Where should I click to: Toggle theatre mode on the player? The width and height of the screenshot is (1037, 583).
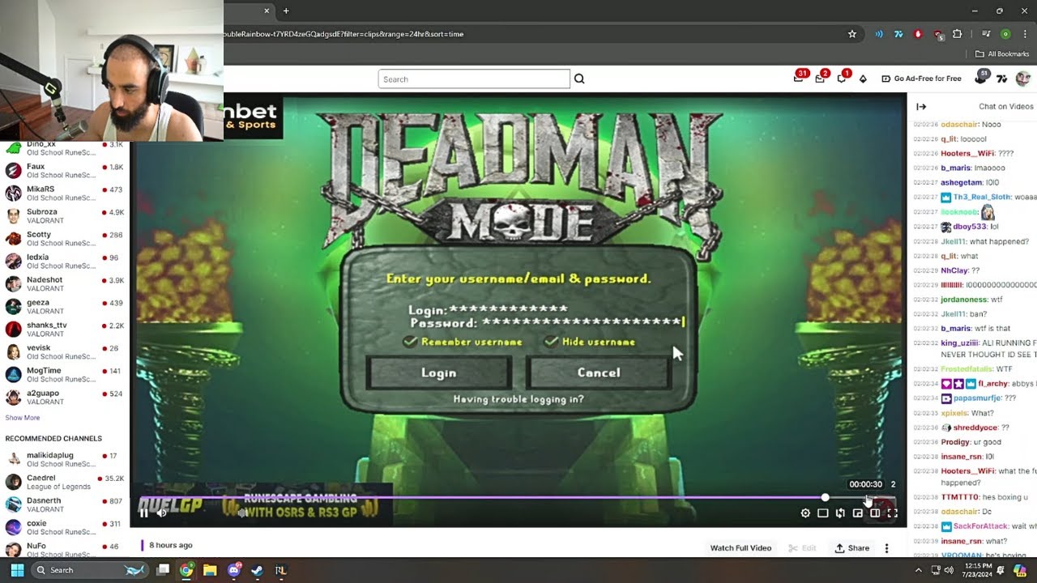click(875, 513)
